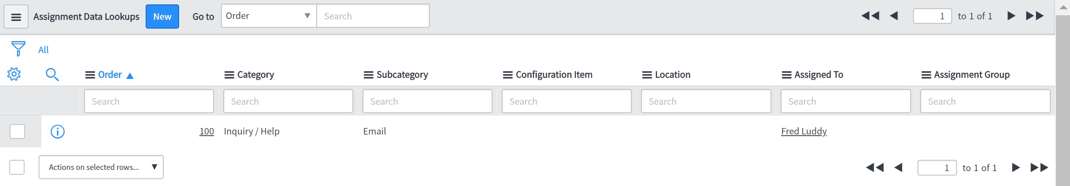Create a new record with New button
Viewport: 1070px width, 186px height.
tap(162, 17)
